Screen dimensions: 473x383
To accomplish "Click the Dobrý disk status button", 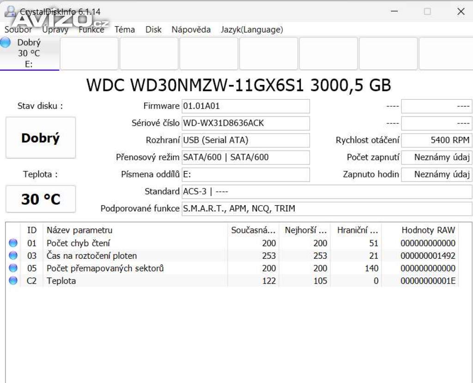I will pos(41,138).
